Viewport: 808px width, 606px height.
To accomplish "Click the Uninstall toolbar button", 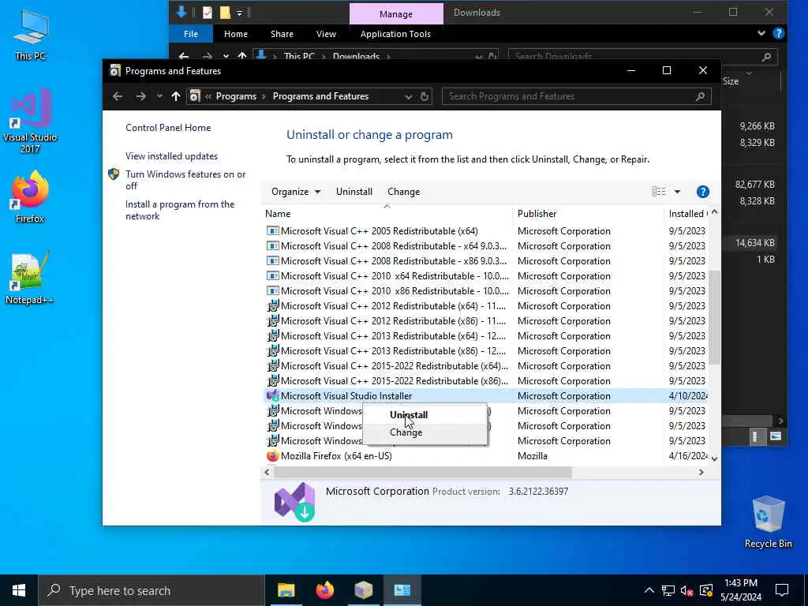I will coord(354,192).
